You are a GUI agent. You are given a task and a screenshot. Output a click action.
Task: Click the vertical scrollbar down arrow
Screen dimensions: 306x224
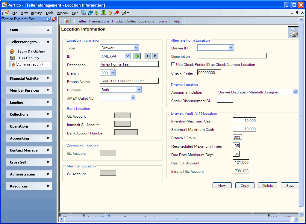tap(301, 214)
